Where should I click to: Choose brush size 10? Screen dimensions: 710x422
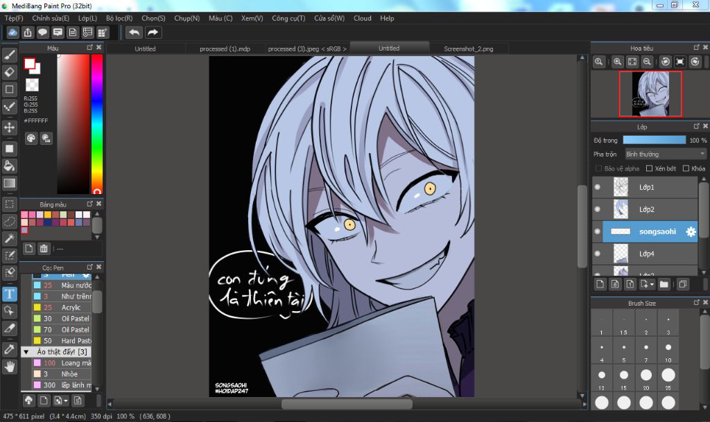click(668, 351)
